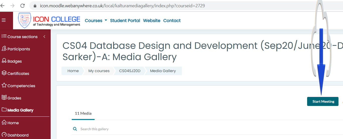Expand the Courses dropdown menu
Image resolution: width=343 pixels, height=139 pixels.
(96, 21)
